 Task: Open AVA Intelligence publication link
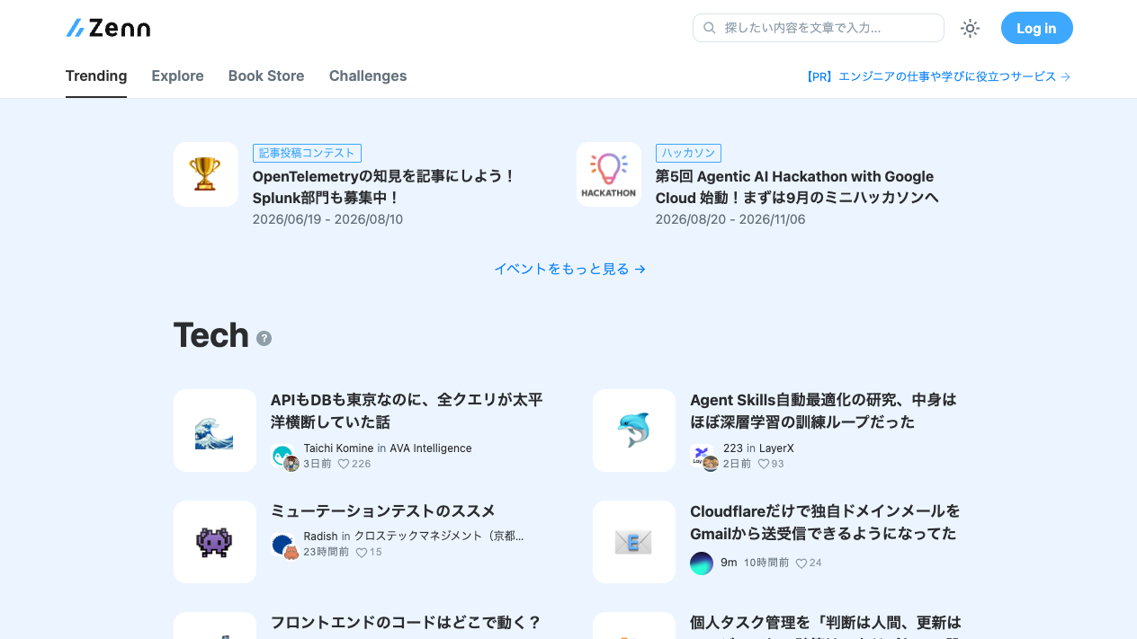point(431,448)
